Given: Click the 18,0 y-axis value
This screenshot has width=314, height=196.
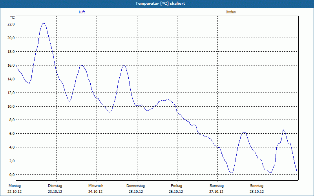Looking at the screenshot, I should pos(11,52).
